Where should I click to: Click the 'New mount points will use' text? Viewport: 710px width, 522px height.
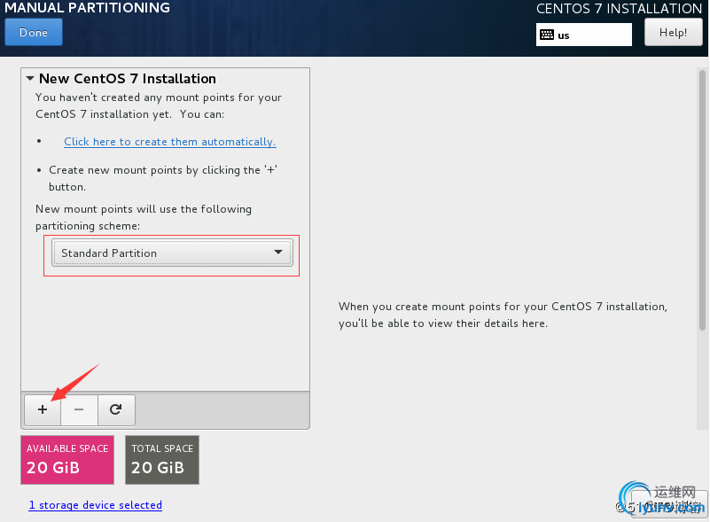pos(144,217)
